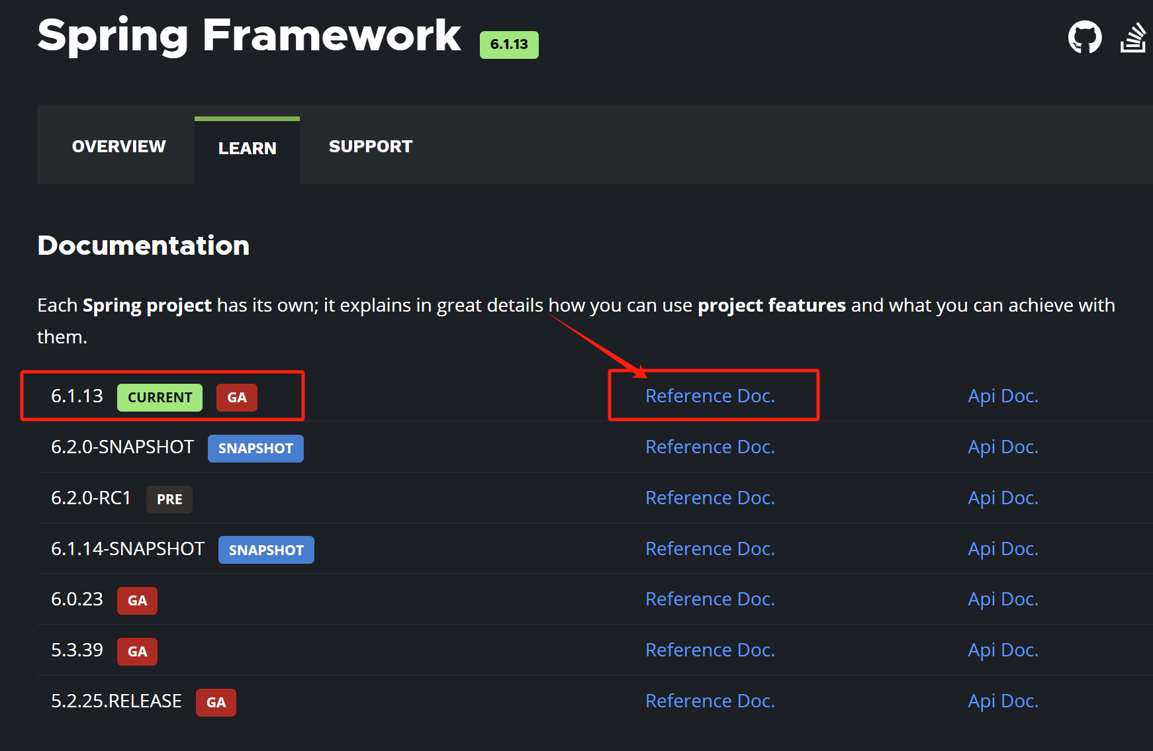The height and width of the screenshot is (751, 1153).
Task: Click the Spring Framework page title
Action: (250, 36)
